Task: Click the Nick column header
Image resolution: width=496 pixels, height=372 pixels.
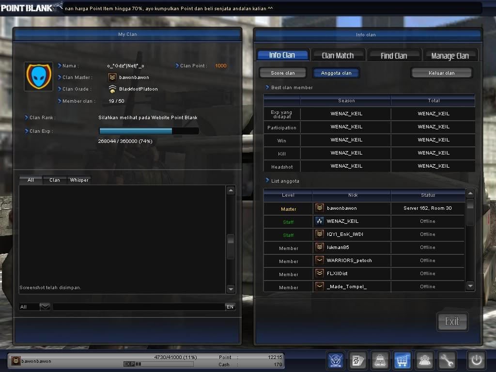Action: pos(353,195)
